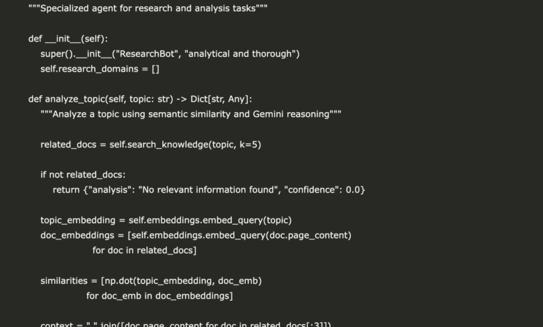Click the "Analyze a topic" docstring

(191, 114)
